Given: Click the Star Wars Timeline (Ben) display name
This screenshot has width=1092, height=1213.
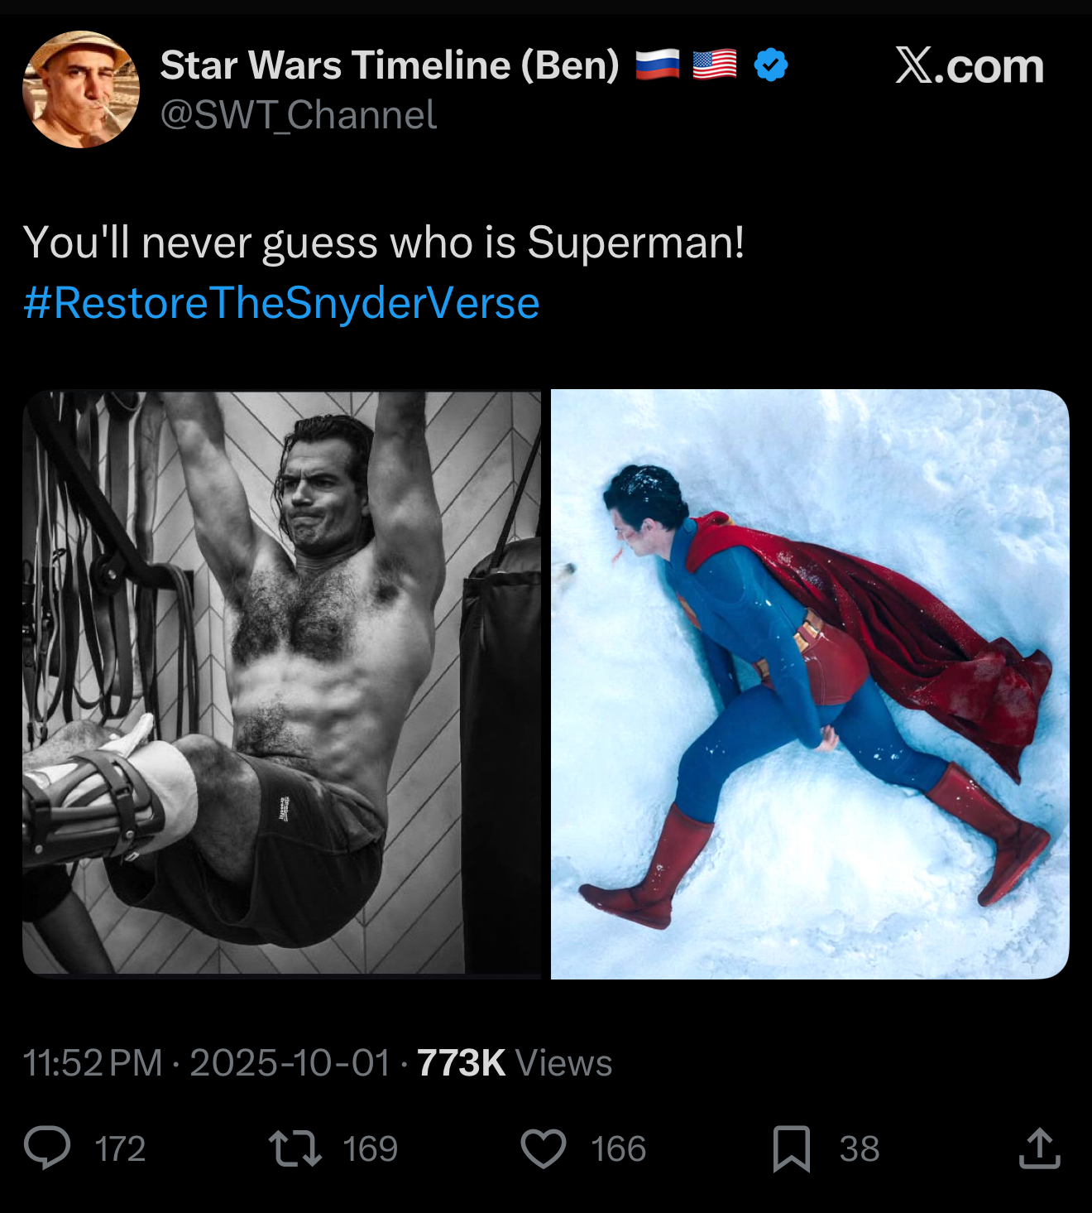Looking at the screenshot, I should tap(390, 65).
